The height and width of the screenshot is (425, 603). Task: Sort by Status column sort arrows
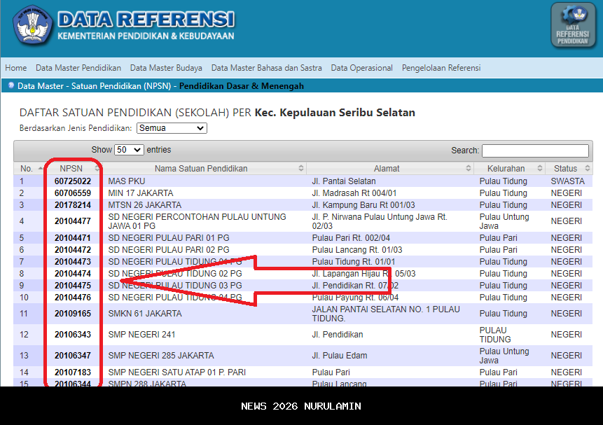(x=587, y=169)
